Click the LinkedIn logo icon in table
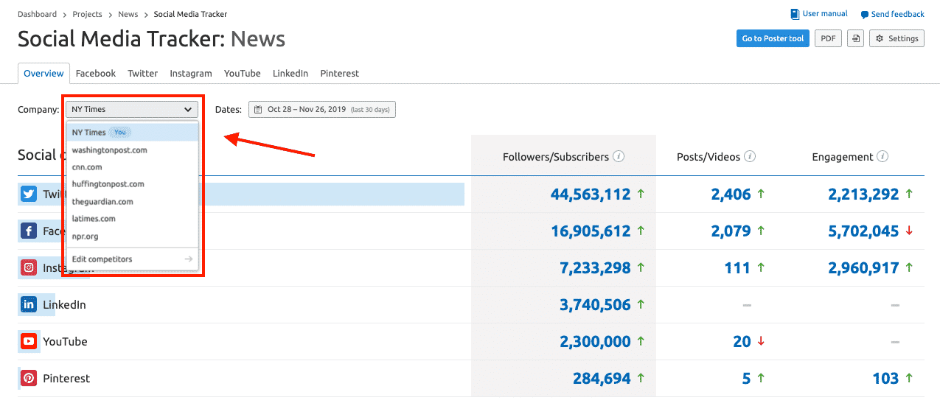 [x=29, y=304]
